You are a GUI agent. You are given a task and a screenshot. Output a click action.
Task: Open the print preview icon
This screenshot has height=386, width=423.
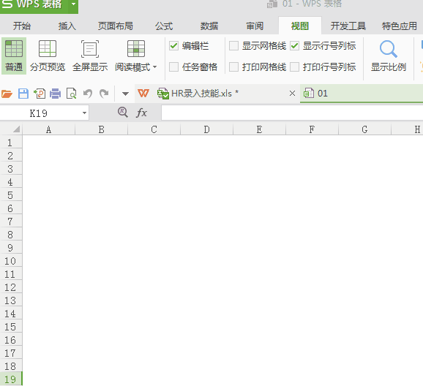(72, 94)
